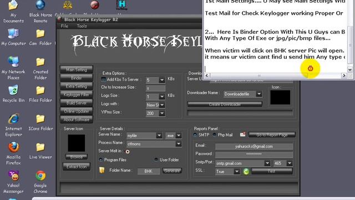
Task: Select Program Files radio option
Action: tap(101, 159)
